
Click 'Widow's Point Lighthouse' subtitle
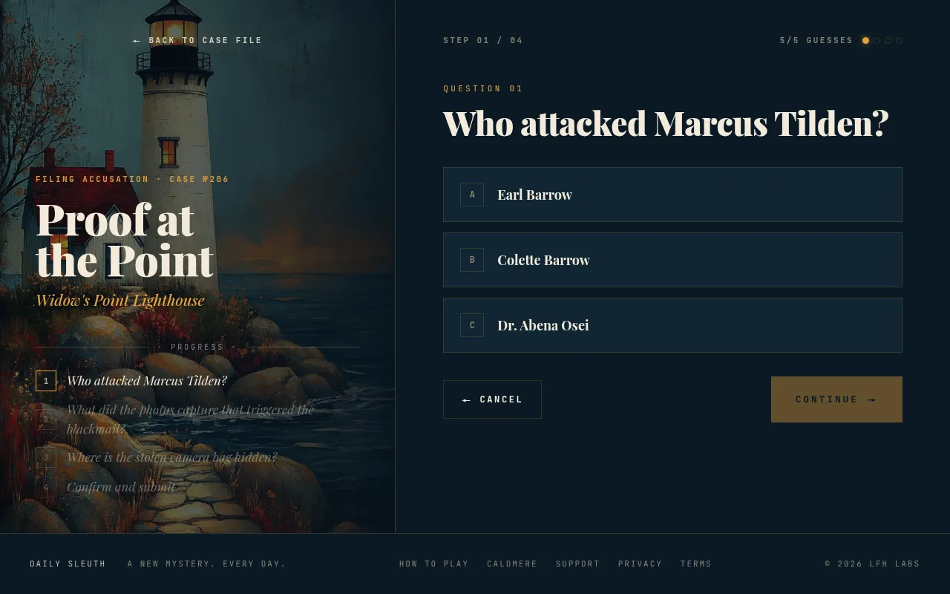point(120,301)
